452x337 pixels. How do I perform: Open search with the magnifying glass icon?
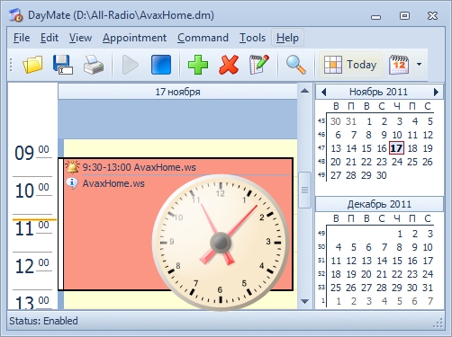tap(296, 65)
